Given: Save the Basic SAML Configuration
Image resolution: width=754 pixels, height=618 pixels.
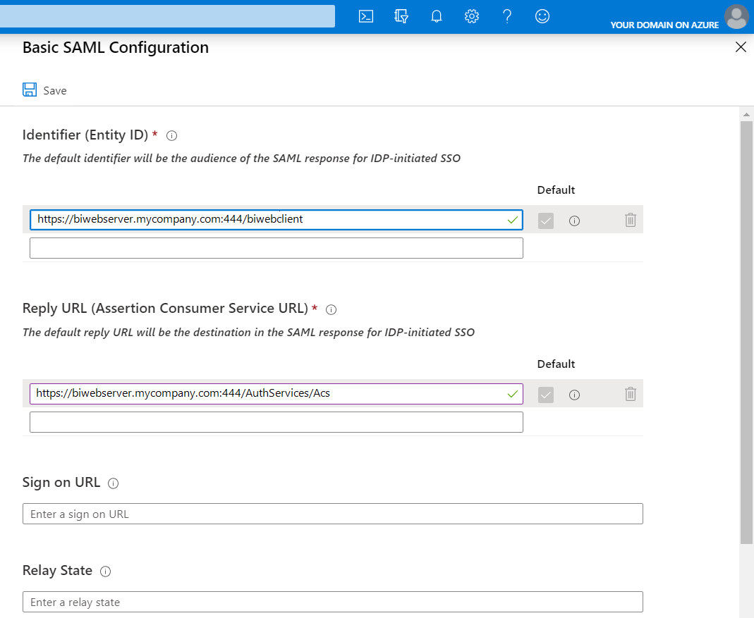Looking at the screenshot, I should click(45, 90).
